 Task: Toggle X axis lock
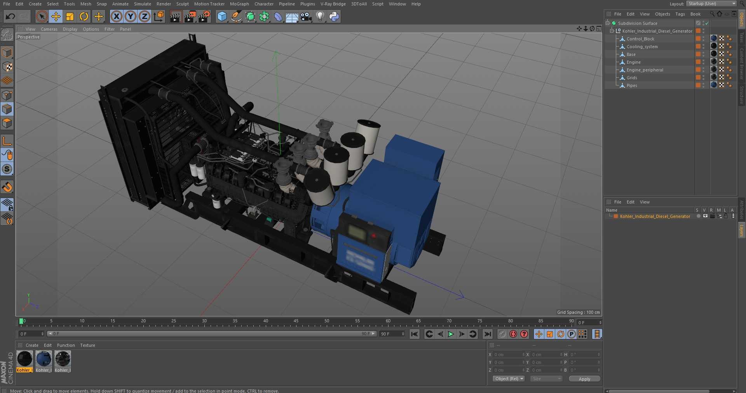[116, 16]
